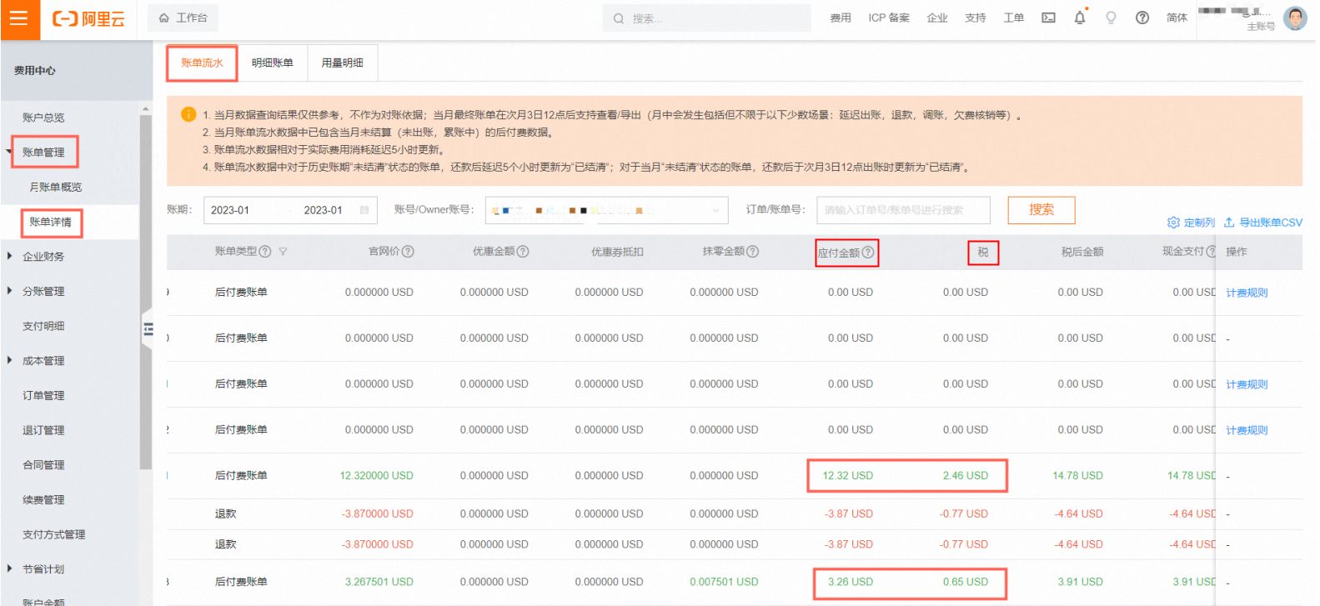This screenshot has height=606, width=1320.
Task: Click the magnifier icon in top search
Action: [x=619, y=18]
